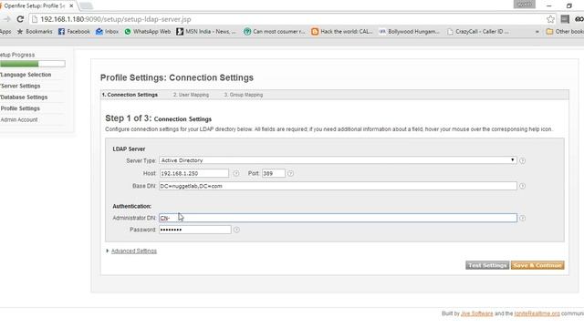584x328 pixels.
Task: Open the Can most consumer bookmark
Action: [x=274, y=32]
